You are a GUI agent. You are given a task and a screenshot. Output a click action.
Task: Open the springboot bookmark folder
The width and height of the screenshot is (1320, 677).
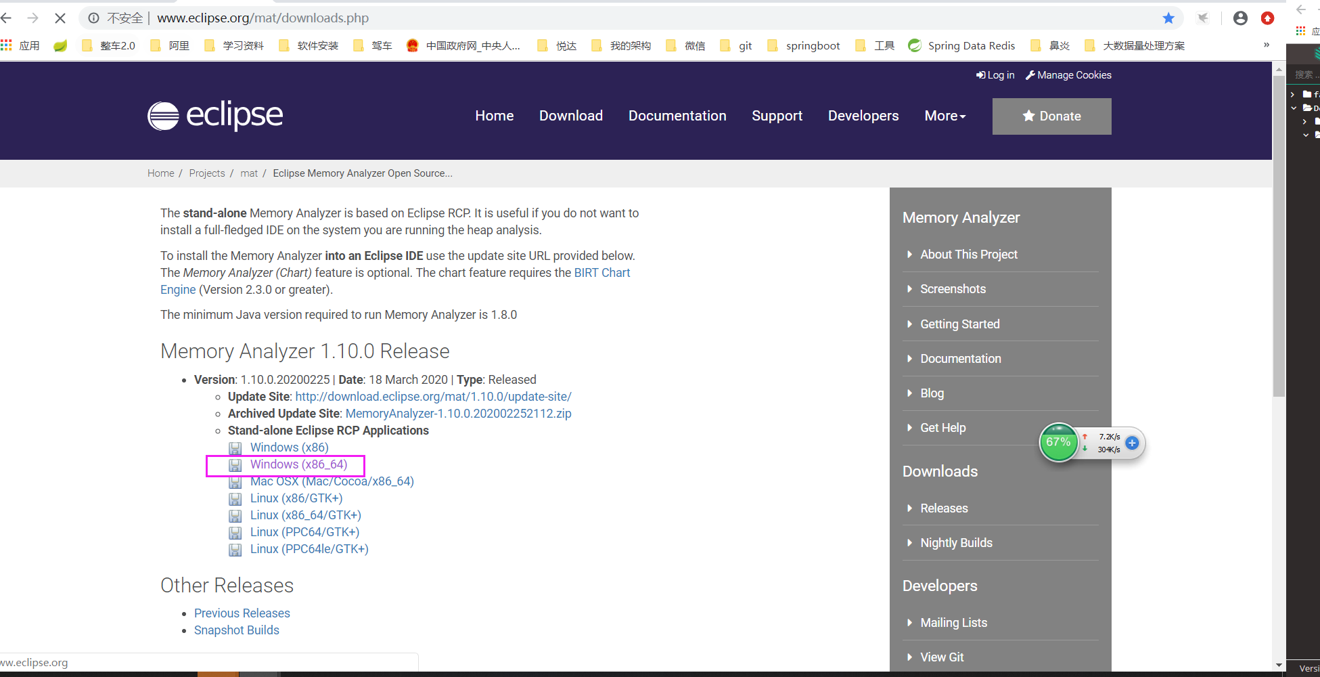pos(804,45)
